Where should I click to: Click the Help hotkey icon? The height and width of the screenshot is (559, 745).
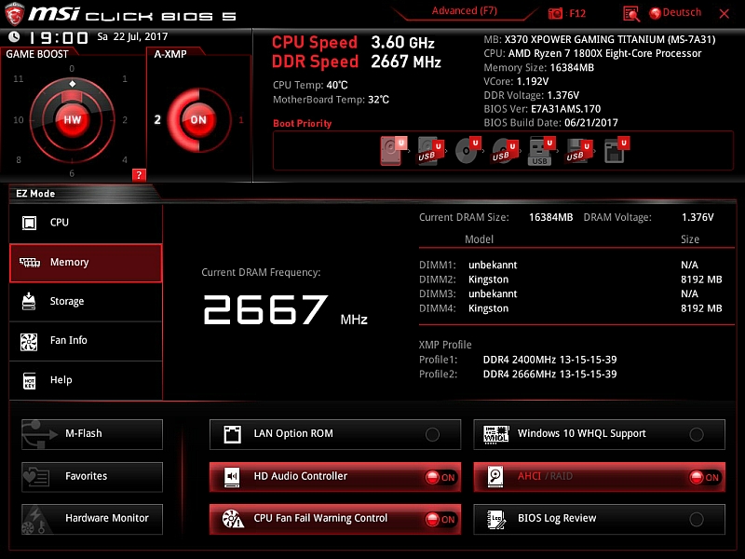[30, 381]
